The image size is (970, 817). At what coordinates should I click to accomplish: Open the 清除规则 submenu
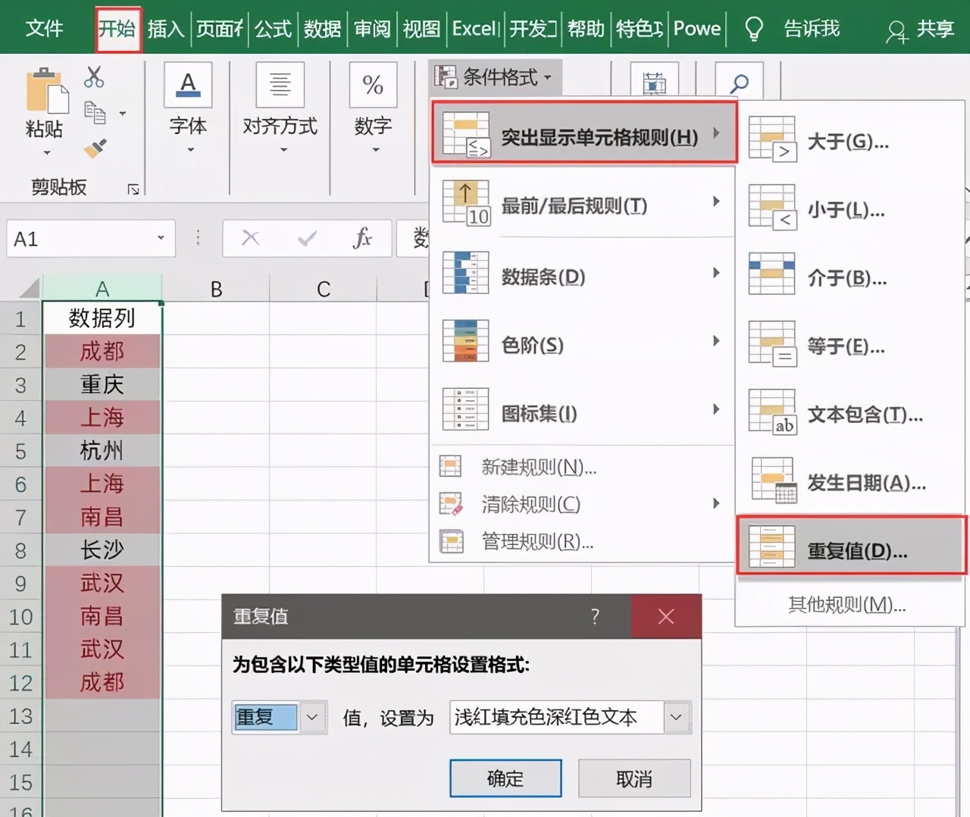coord(532,504)
